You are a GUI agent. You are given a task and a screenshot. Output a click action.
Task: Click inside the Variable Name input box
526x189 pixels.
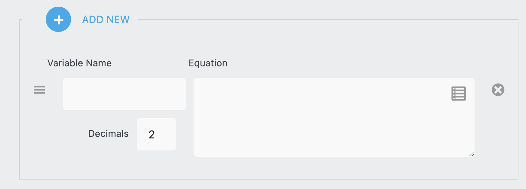pos(124,94)
